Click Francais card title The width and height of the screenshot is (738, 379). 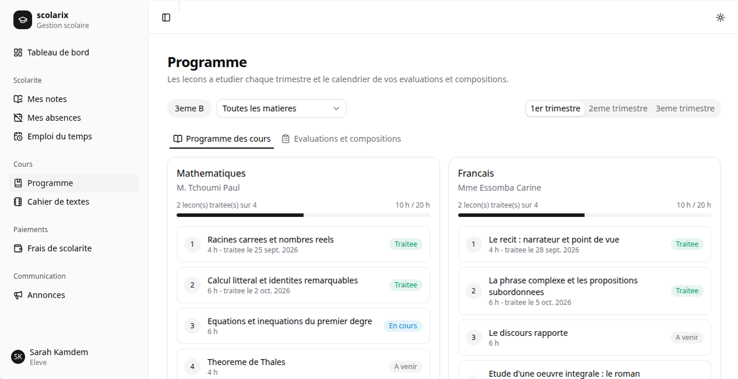click(x=476, y=173)
